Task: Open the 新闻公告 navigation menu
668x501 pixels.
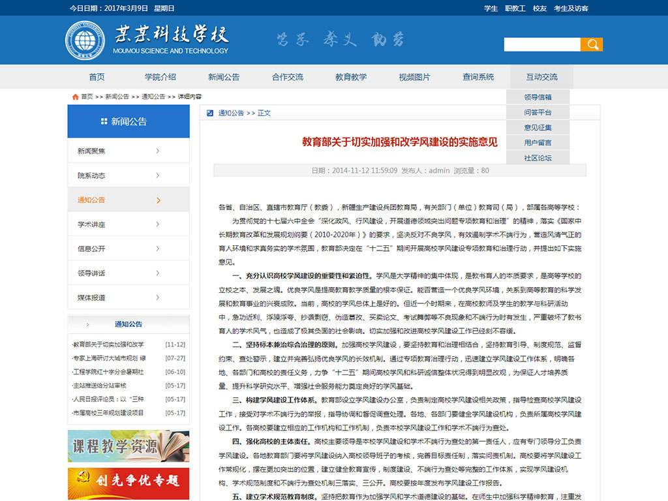Action: 224,77
